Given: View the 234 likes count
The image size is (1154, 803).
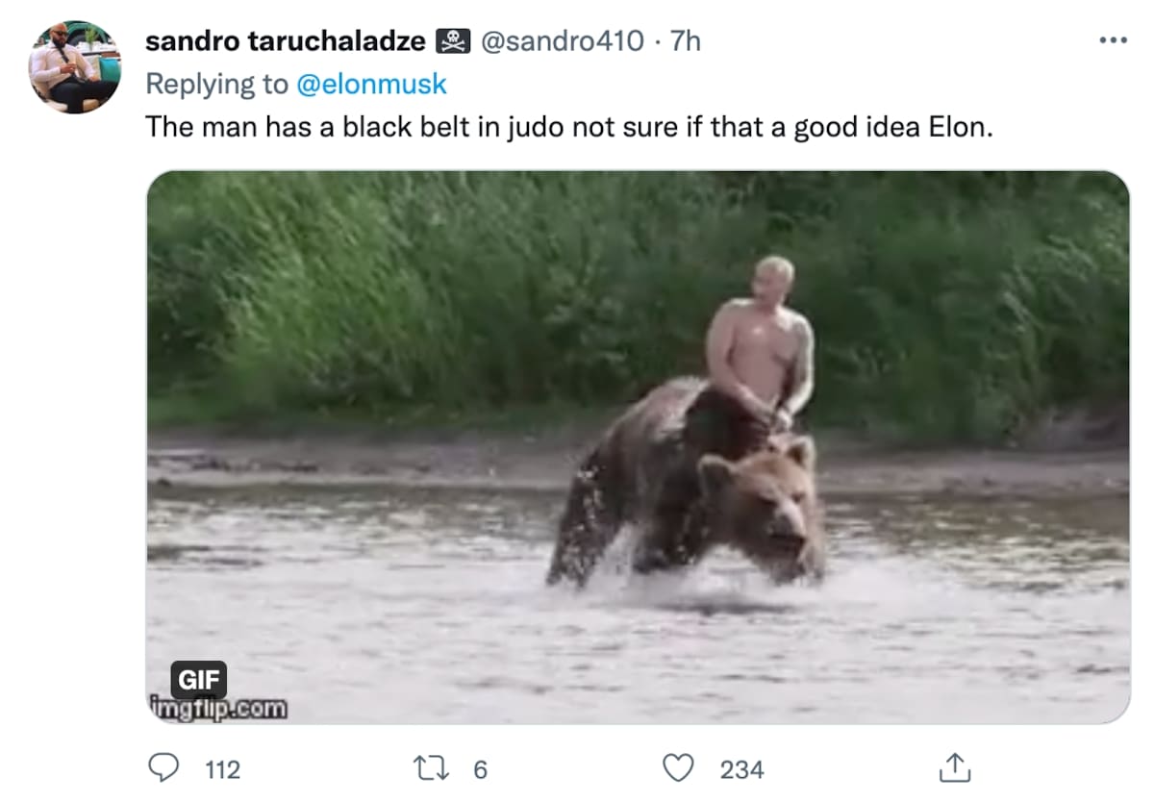Looking at the screenshot, I should [741, 769].
